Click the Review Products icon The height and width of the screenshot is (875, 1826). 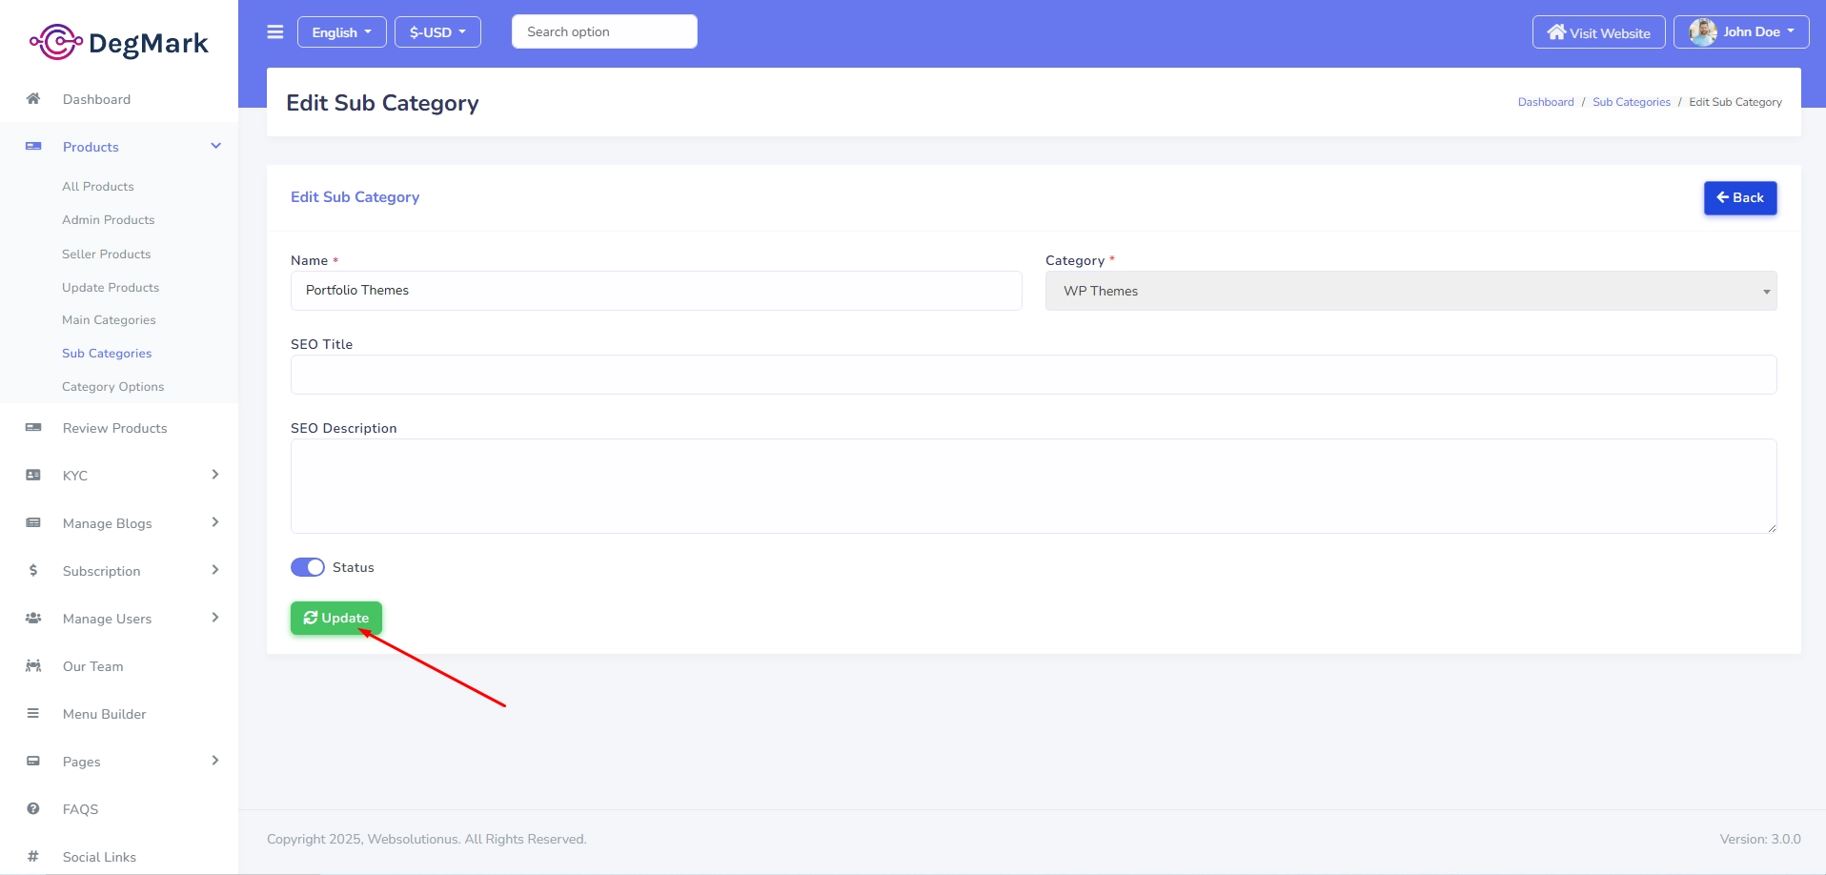click(33, 428)
